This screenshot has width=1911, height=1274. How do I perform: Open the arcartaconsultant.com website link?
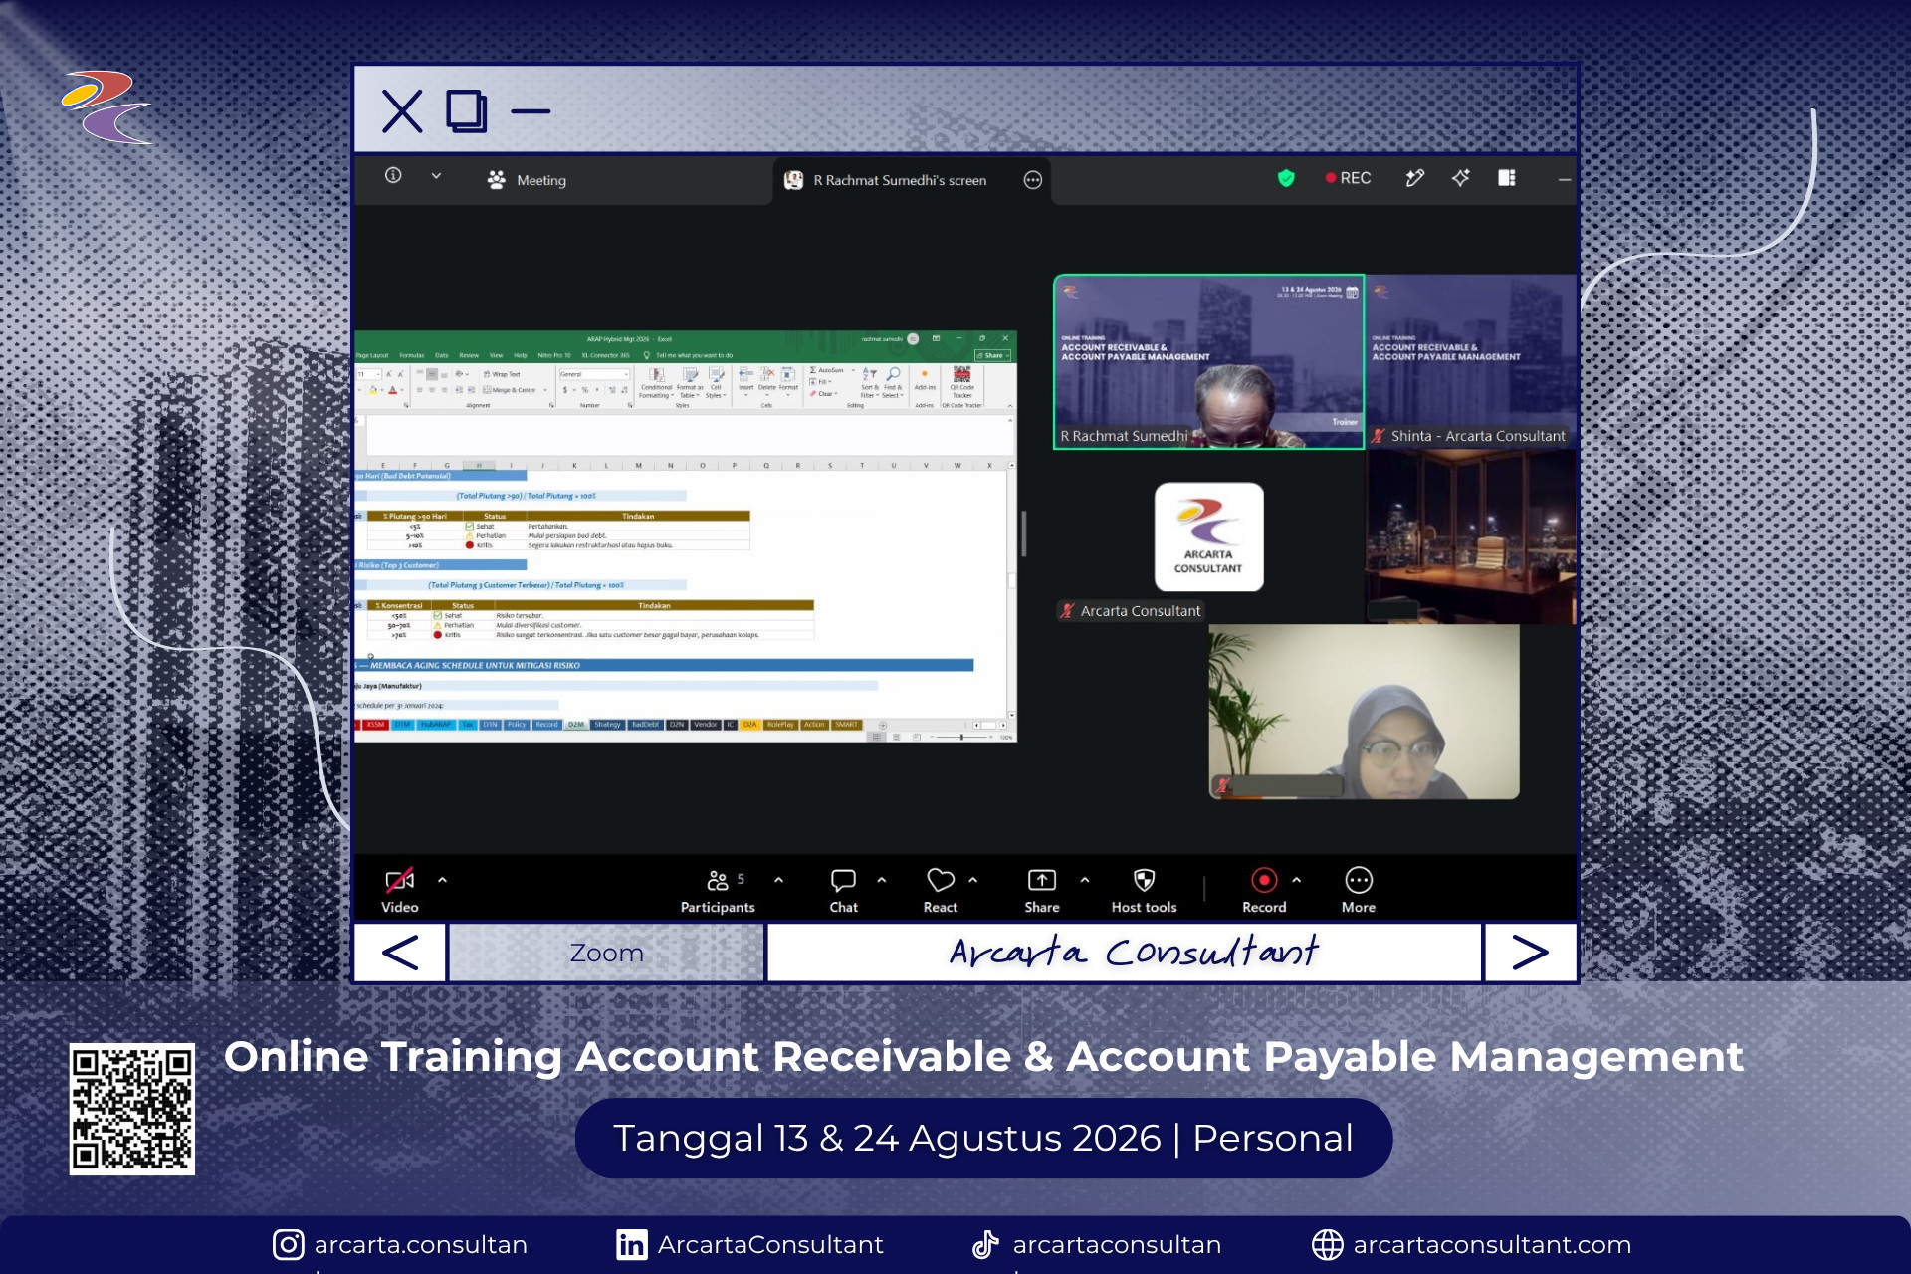1471,1245
